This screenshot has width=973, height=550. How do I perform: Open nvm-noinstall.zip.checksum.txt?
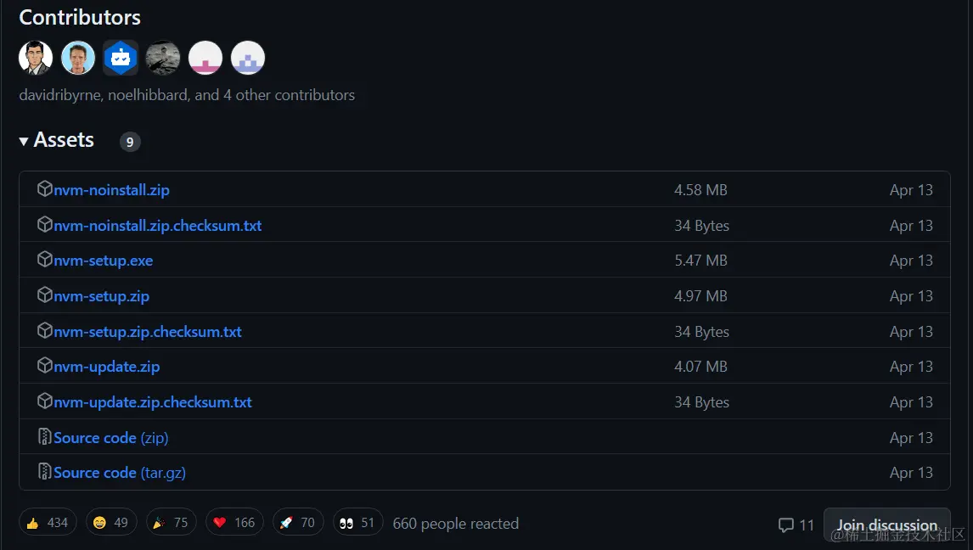pyautogui.click(x=158, y=225)
